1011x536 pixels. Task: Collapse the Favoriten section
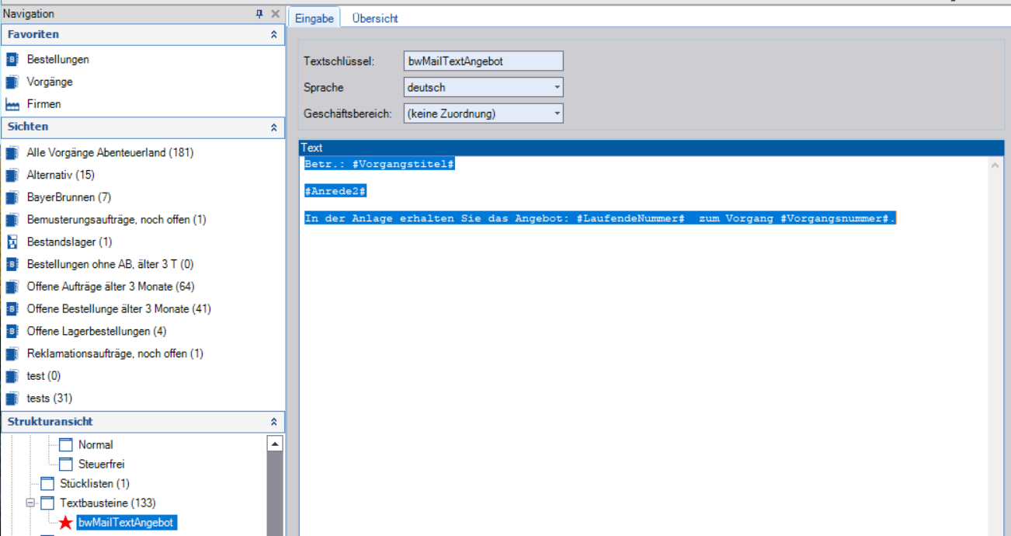(x=273, y=35)
